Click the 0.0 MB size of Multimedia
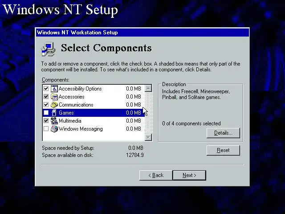Screen dimensions: 285x214 tap(134, 121)
